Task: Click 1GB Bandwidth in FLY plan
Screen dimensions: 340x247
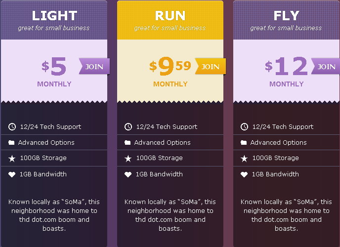Action: pos(275,174)
